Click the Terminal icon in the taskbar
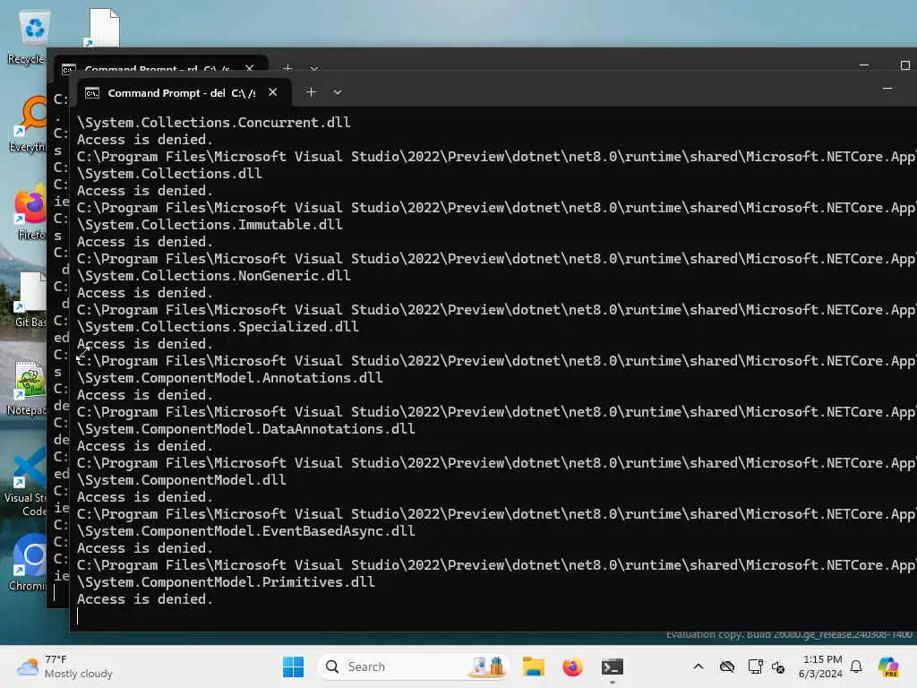Image resolution: width=917 pixels, height=688 pixels. (613, 666)
